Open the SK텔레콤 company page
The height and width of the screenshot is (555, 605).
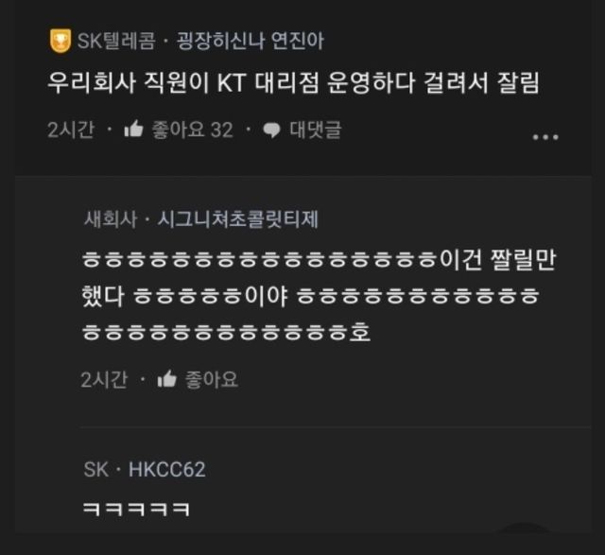pyautogui.click(x=116, y=41)
